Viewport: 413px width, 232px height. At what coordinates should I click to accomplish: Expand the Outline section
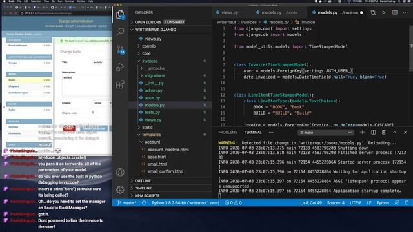pos(170,181)
